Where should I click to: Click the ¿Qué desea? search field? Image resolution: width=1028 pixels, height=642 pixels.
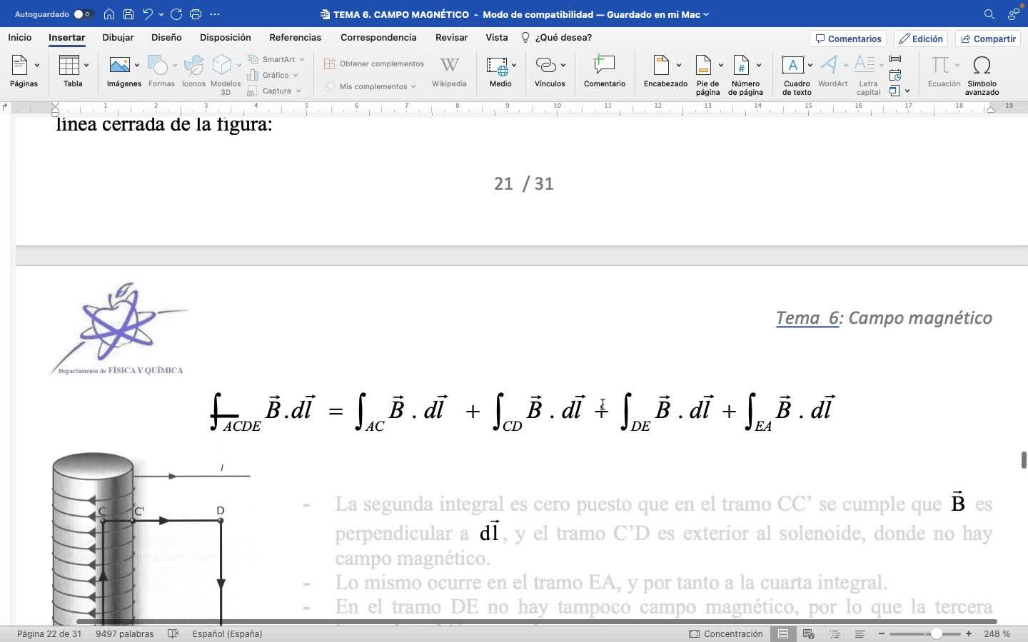point(556,37)
